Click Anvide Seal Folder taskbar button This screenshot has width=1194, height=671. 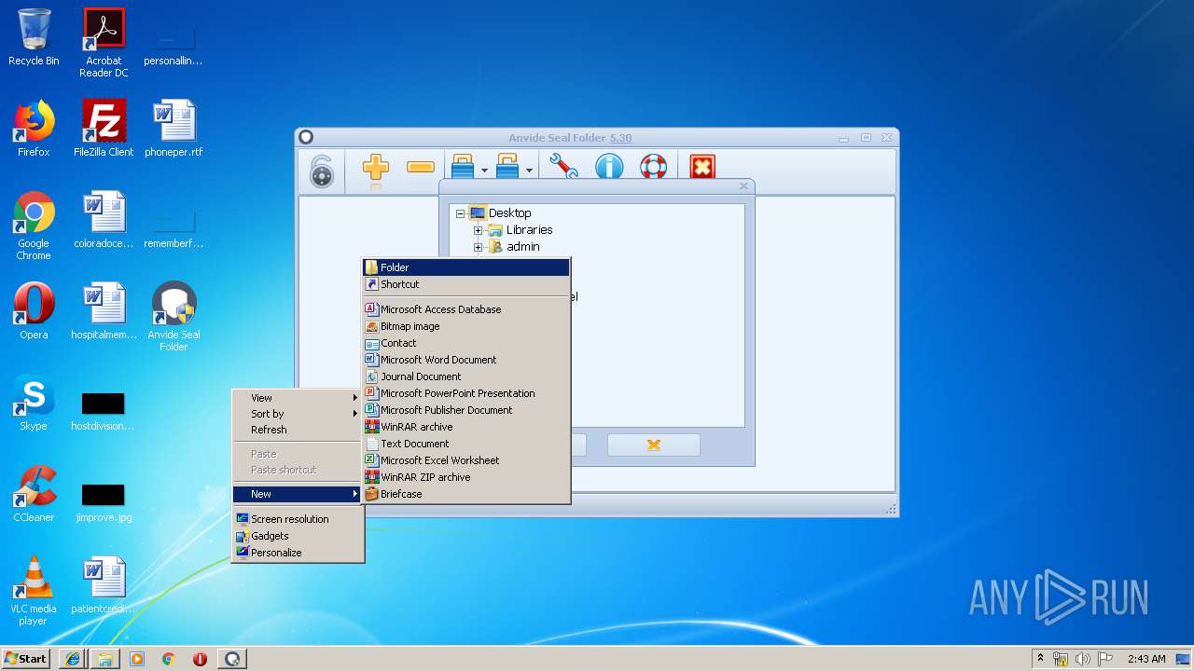pyautogui.click(x=232, y=659)
